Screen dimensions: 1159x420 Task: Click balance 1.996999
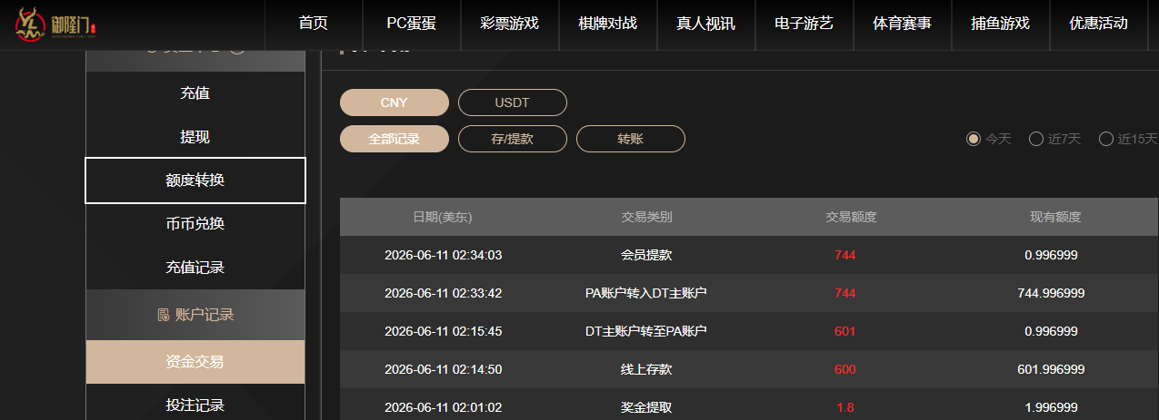pos(1051,407)
